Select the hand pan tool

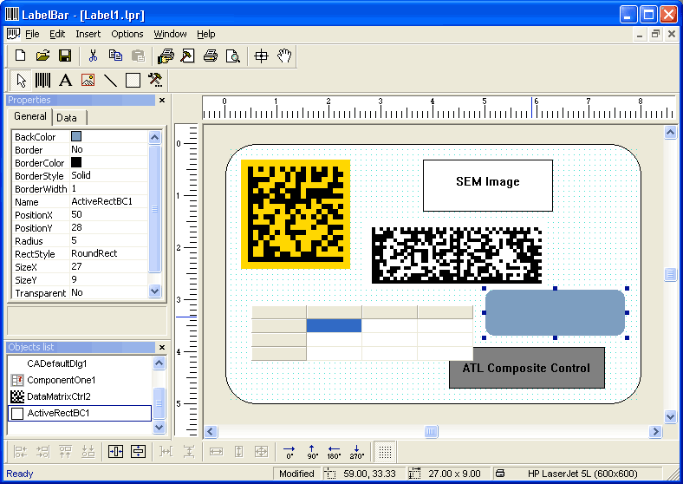click(x=284, y=56)
